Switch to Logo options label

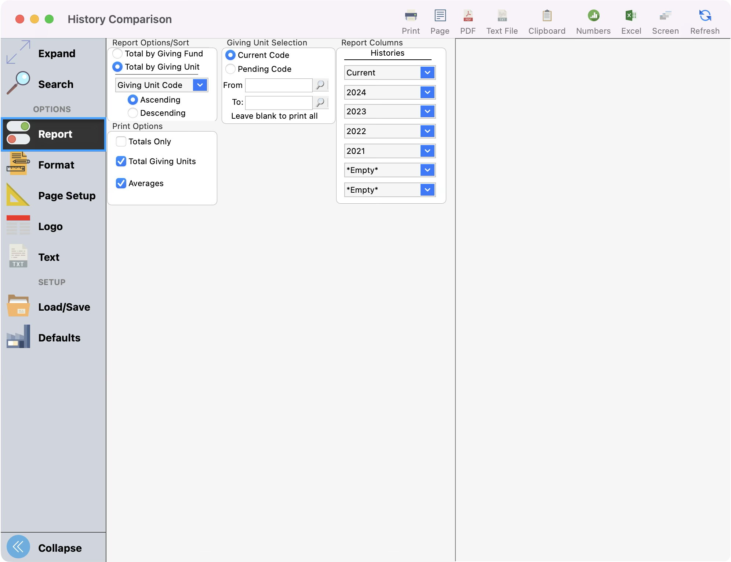[50, 226]
